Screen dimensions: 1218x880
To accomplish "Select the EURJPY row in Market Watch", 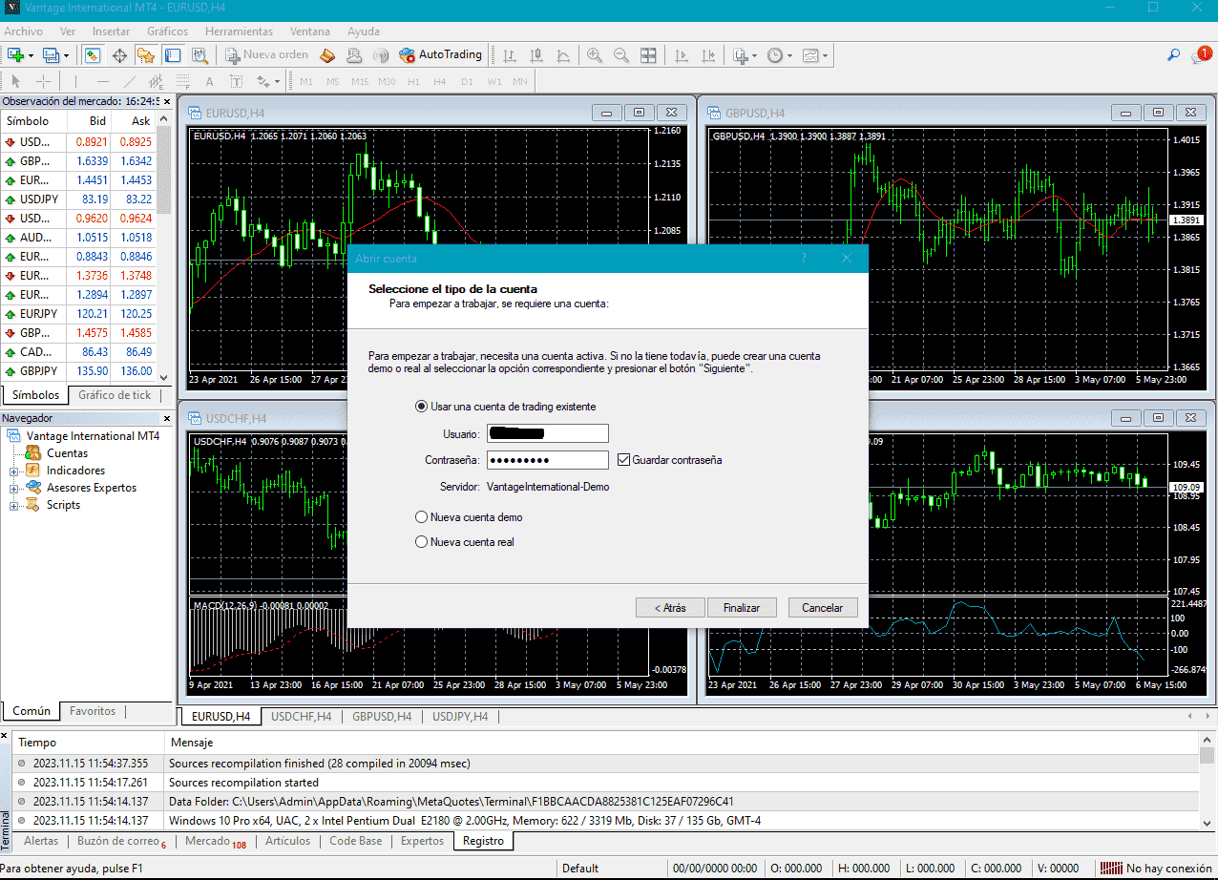I will [78, 314].
